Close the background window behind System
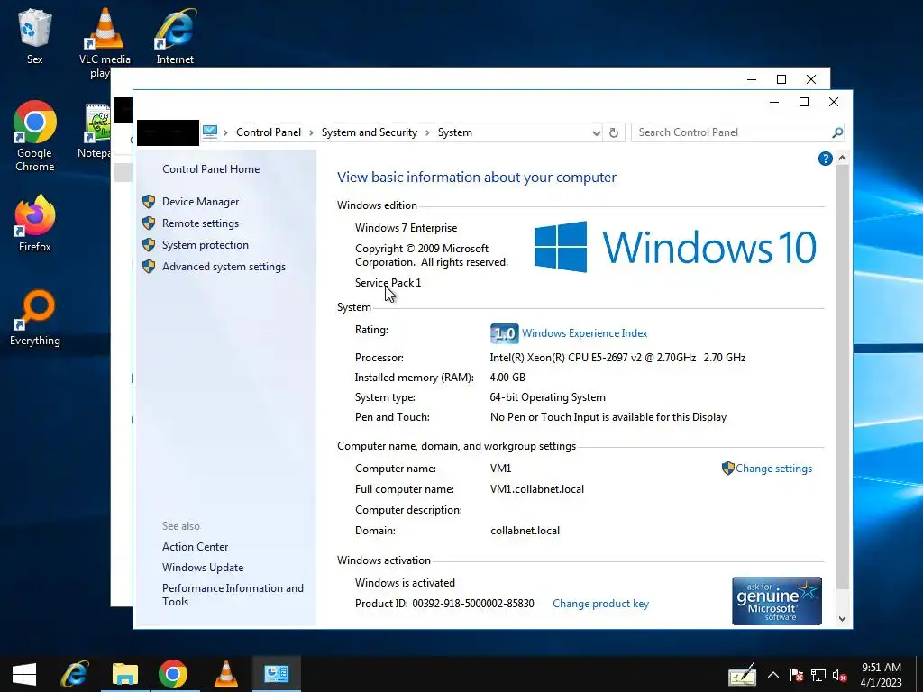Screen dimensions: 923x692 tap(811, 79)
